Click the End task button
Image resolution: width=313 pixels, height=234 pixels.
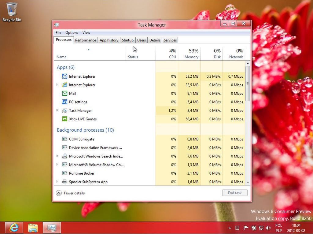pos(235,193)
